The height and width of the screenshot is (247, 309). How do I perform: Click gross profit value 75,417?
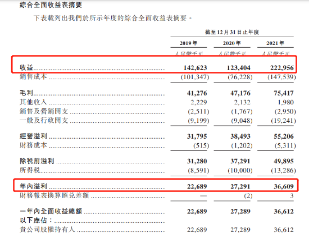coord(284,93)
